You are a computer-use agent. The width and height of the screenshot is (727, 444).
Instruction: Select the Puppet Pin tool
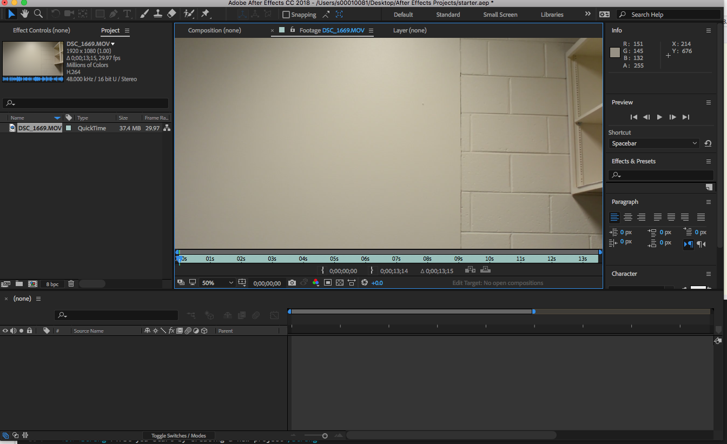pyautogui.click(x=206, y=14)
